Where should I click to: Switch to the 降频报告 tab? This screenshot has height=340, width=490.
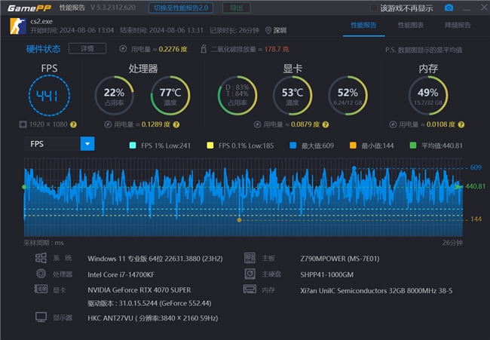(x=458, y=26)
